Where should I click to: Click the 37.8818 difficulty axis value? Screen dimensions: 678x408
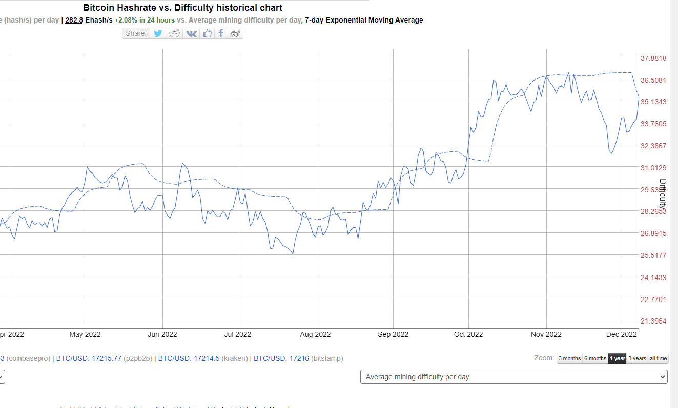pyautogui.click(x=654, y=58)
